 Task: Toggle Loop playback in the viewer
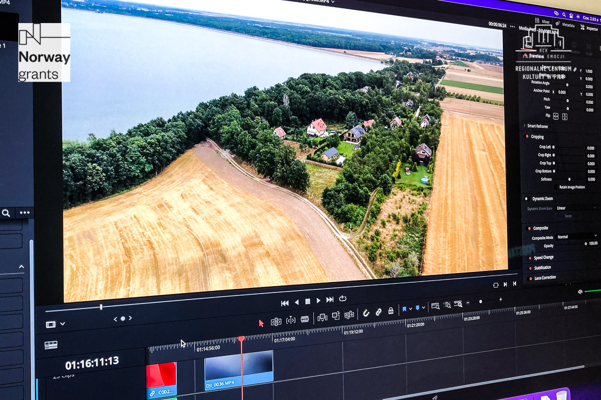pyautogui.click(x=343, y=298)
